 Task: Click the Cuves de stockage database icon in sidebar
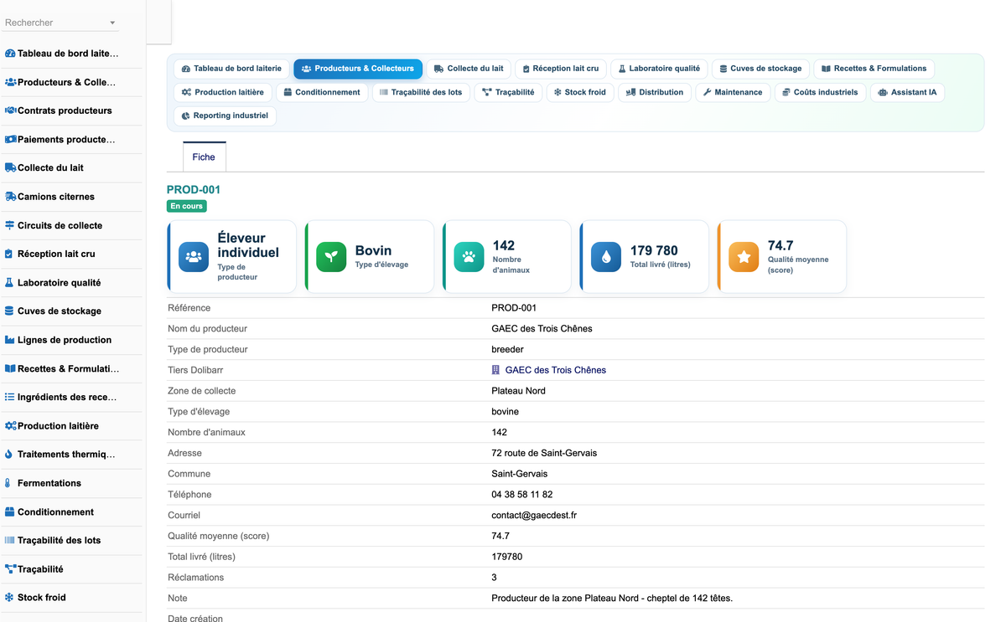pos(9,311)
